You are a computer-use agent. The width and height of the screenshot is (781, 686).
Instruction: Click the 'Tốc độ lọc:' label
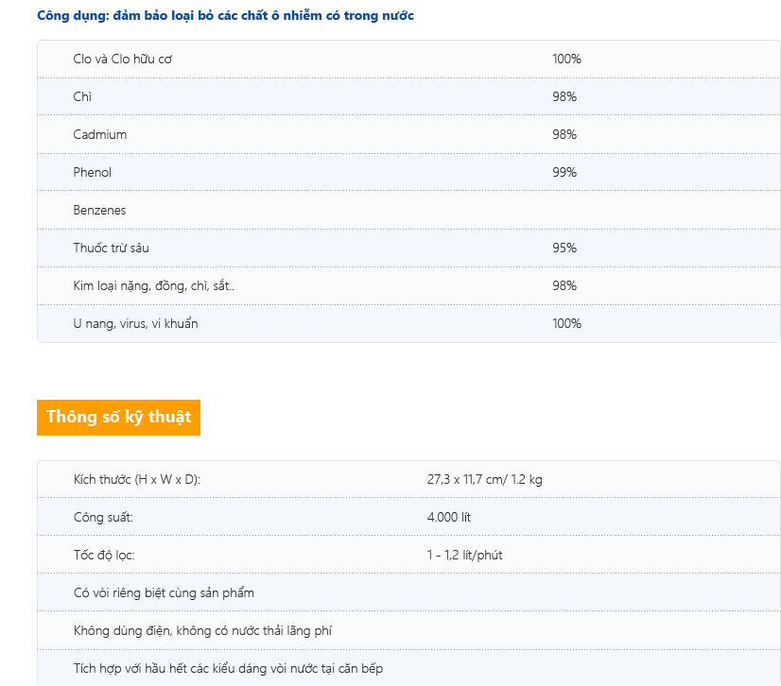coord(104,555)
